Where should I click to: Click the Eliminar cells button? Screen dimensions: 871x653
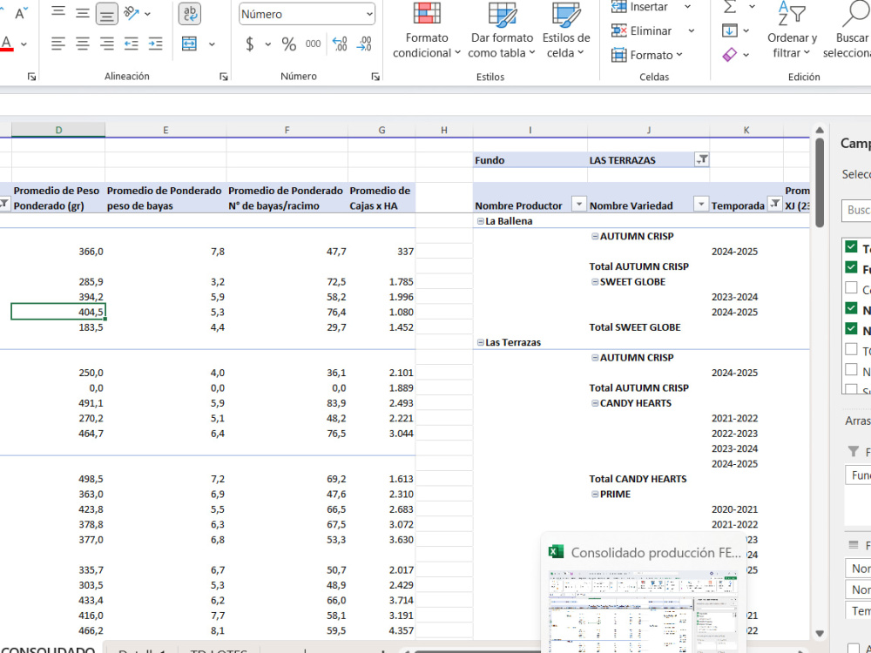tap(641, 30)
